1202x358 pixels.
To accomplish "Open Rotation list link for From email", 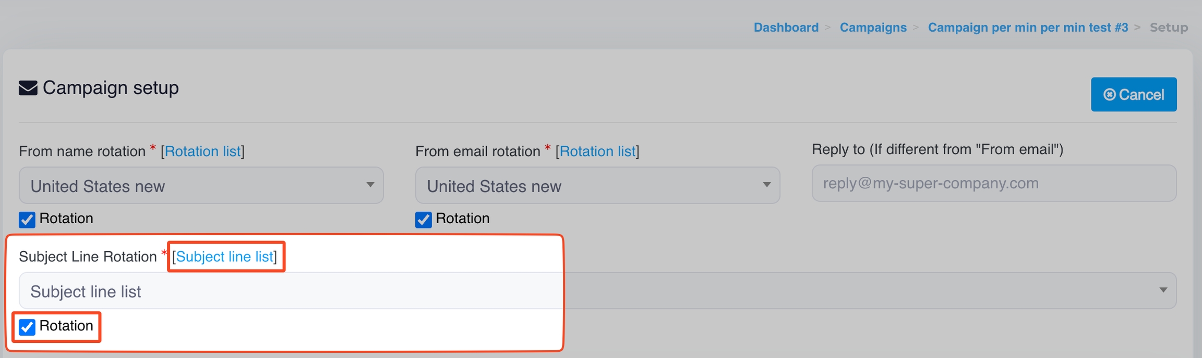I will pyautogui.click(x=597, y=151).
